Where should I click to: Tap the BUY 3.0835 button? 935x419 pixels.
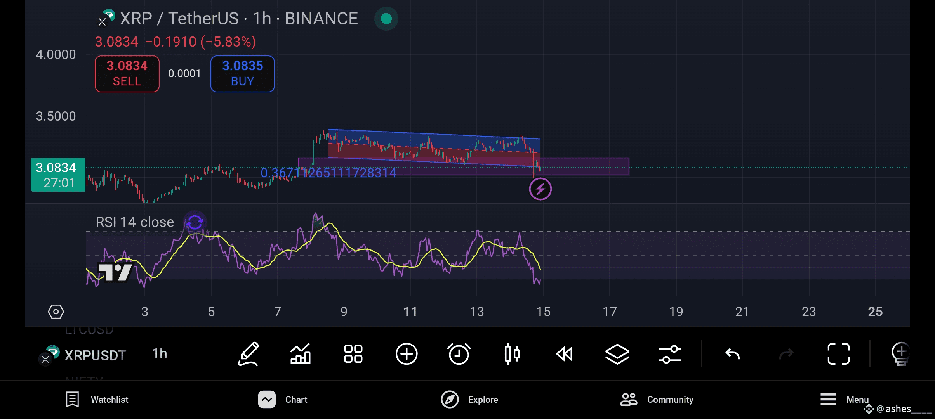pyautogui.click(x=243, y=74)
